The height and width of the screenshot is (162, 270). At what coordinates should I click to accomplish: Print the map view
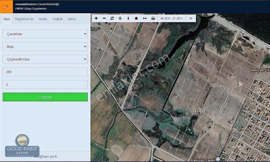153,18
